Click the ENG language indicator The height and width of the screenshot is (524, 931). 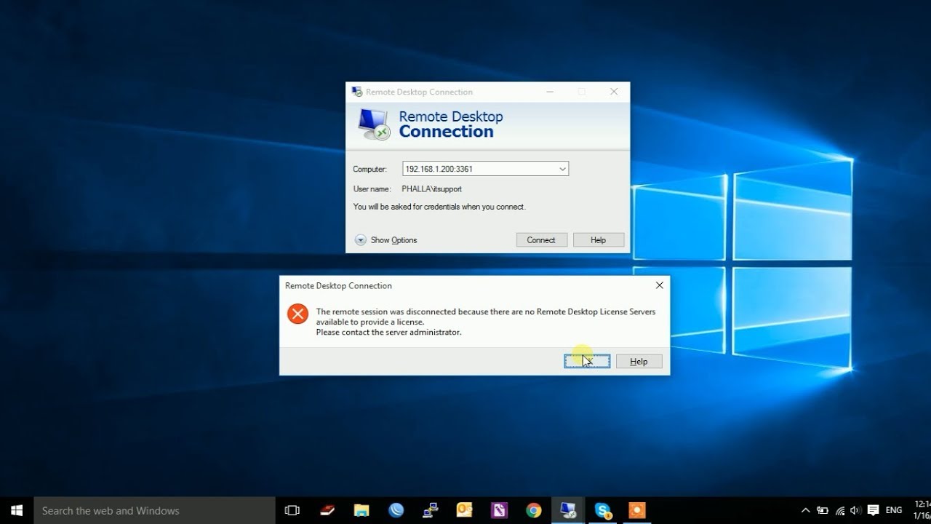894,510
